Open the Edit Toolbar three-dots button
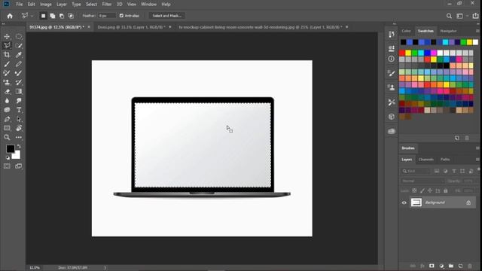The image size is (482, 271). (x=19, y=137)
